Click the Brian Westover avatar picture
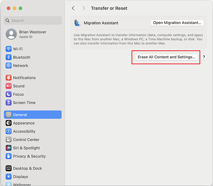This screenshot has height=186, width=213. tap(11, 34)
